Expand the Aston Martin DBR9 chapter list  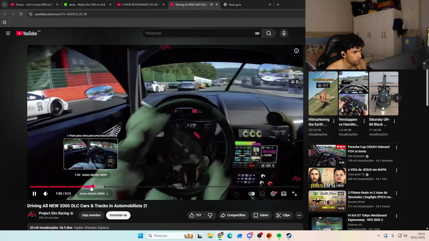pos(94,193)
